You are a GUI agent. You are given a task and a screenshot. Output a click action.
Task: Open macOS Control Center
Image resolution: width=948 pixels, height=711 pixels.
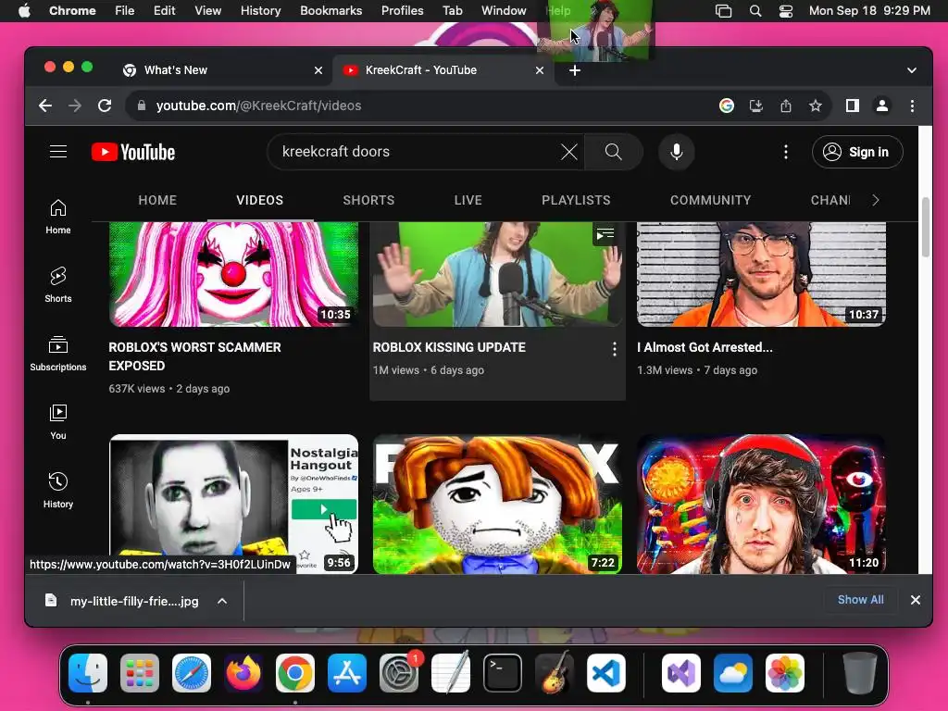pyautogui.click(x=785, y=11)
